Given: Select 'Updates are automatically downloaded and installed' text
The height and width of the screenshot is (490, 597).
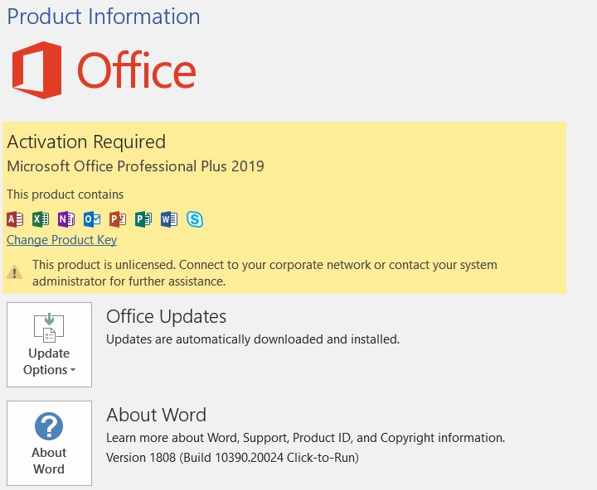Looking at the screenshot, I should click(x=253, y=339).
